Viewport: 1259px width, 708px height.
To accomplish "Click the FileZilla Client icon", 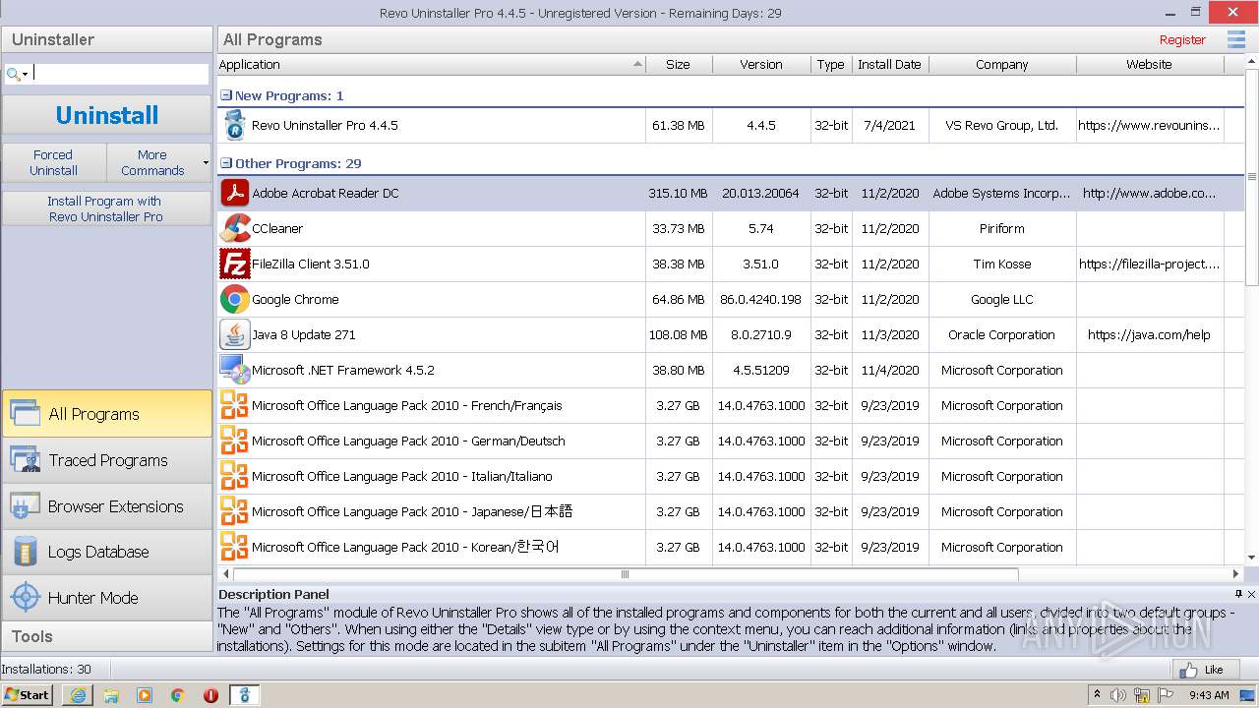I will pos(234,264).
